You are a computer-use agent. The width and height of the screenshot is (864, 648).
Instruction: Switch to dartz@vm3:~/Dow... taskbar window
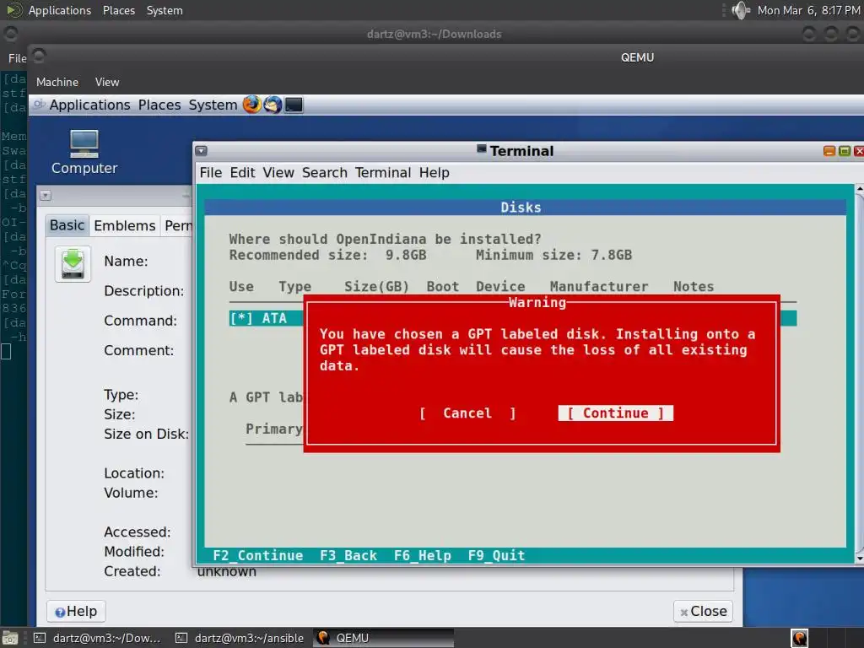pyautogui.click(x=98, y=638)
